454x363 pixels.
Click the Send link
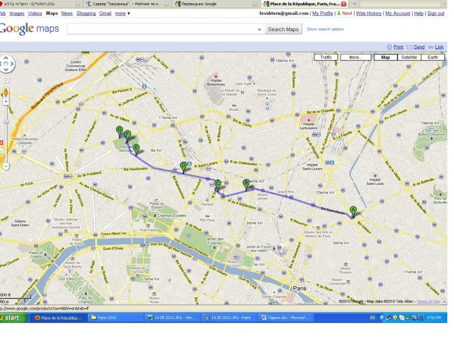click(419, 47)
